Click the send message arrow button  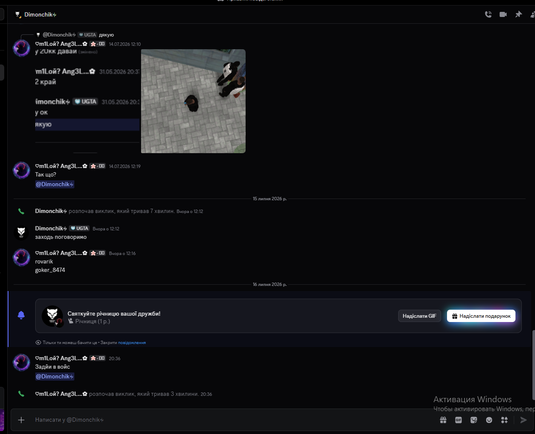coord(524,420)
